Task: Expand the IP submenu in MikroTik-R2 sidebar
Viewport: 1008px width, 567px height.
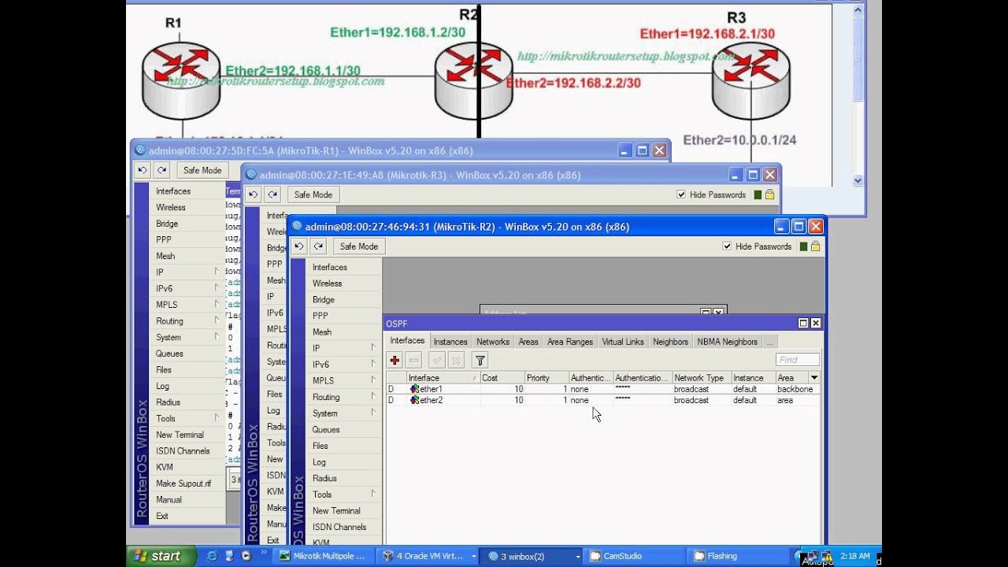Action: point(373,347)
